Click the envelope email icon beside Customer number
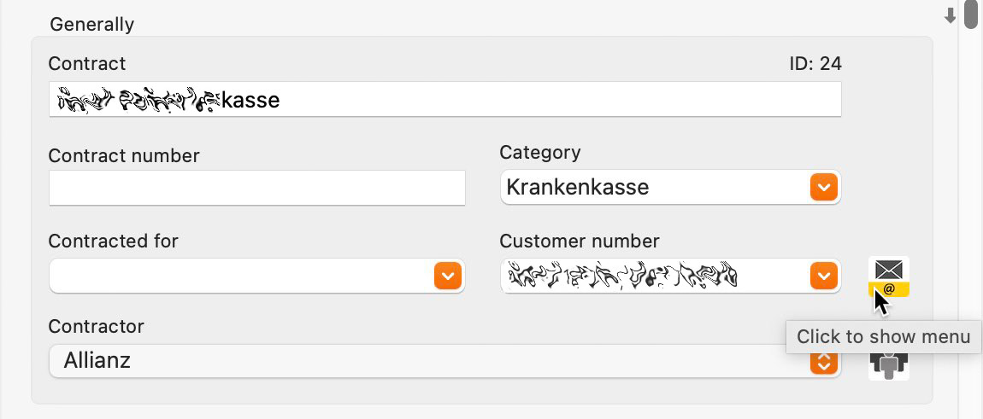 pyautogui.click(x=888, y=276)
